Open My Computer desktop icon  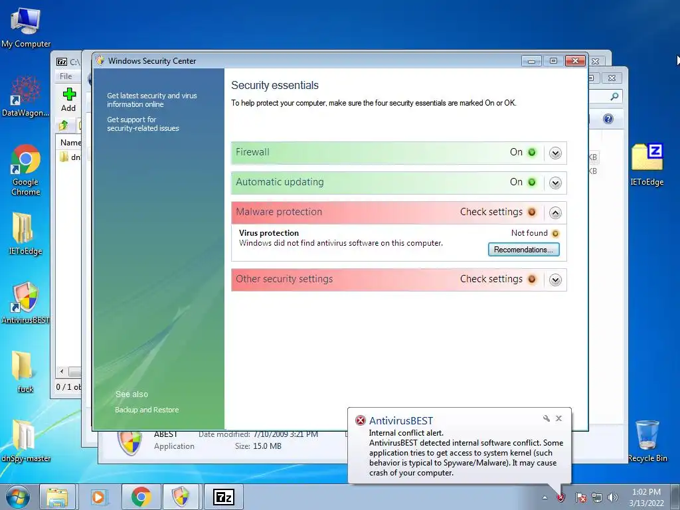(26, 27)
